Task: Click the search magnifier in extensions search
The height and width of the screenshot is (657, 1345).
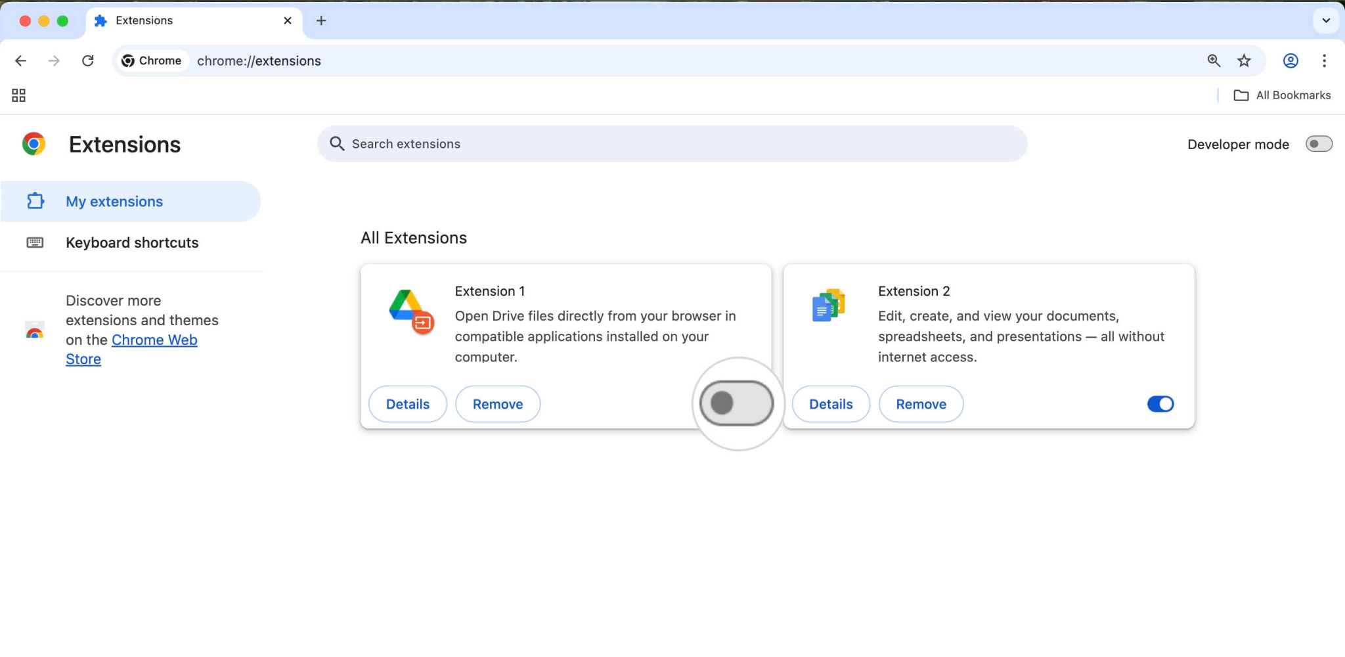Action: coord(337,144)
